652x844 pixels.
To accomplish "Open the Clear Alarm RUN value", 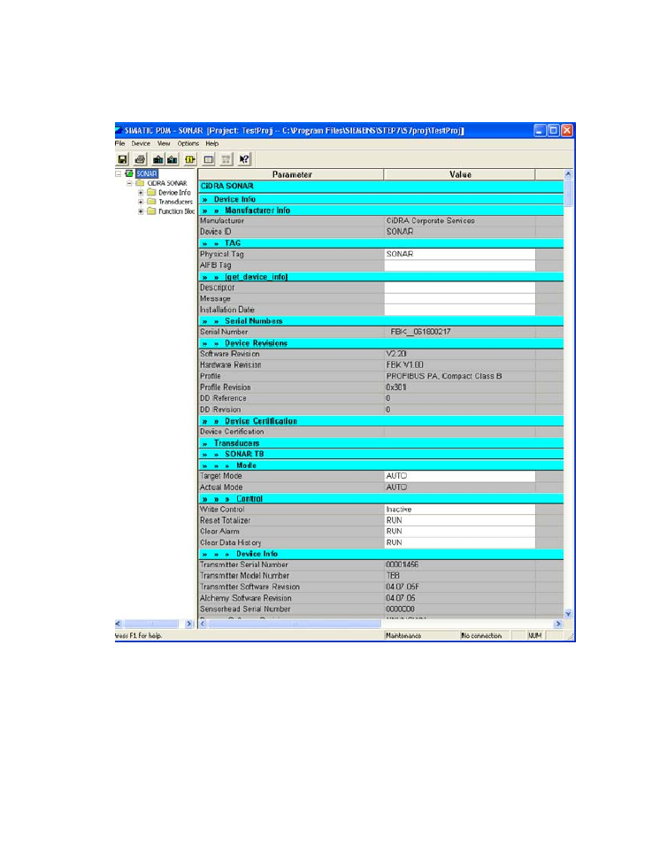I will click(x=460, y=532).
